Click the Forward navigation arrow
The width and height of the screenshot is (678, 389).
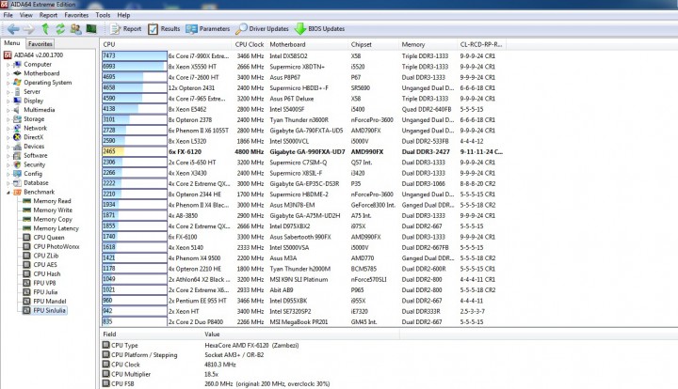tap(28, 29)
